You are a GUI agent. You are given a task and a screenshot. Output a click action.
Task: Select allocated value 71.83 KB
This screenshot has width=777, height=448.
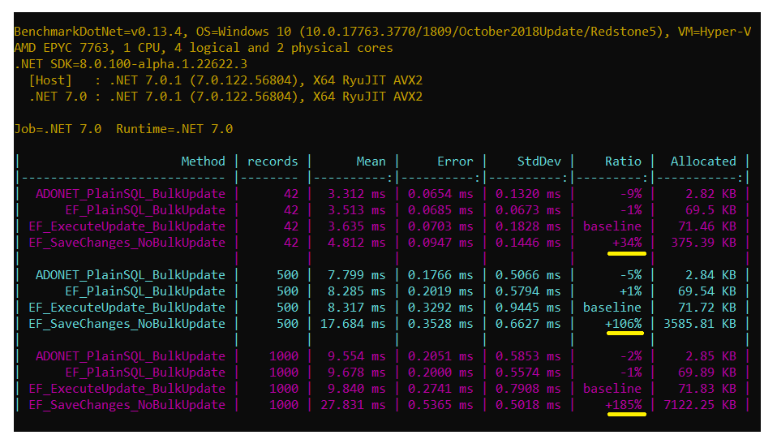pyautogui.click(x=707, y=389)
